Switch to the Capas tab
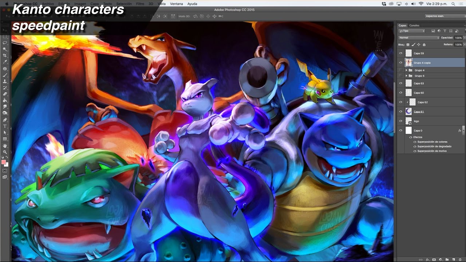This screenshot has width=466, height=262. click(x=402, y=25)
